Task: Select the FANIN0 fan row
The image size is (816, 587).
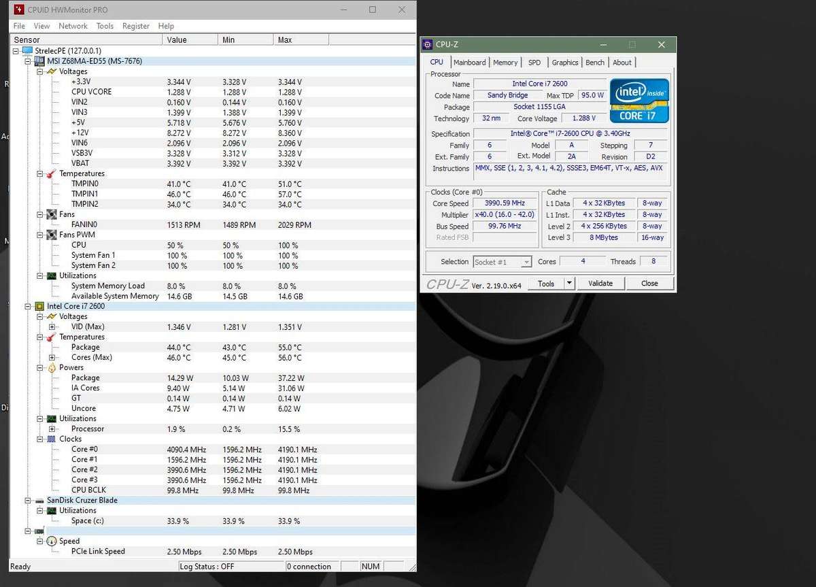Action: pos(212,224)
